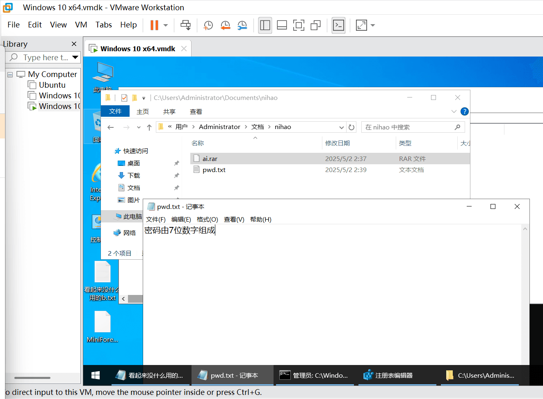Image resolution: width=543 pixels, height=399 pixels.
Task: Collapse the My Computer tree node
Action: tap(10, 75)
